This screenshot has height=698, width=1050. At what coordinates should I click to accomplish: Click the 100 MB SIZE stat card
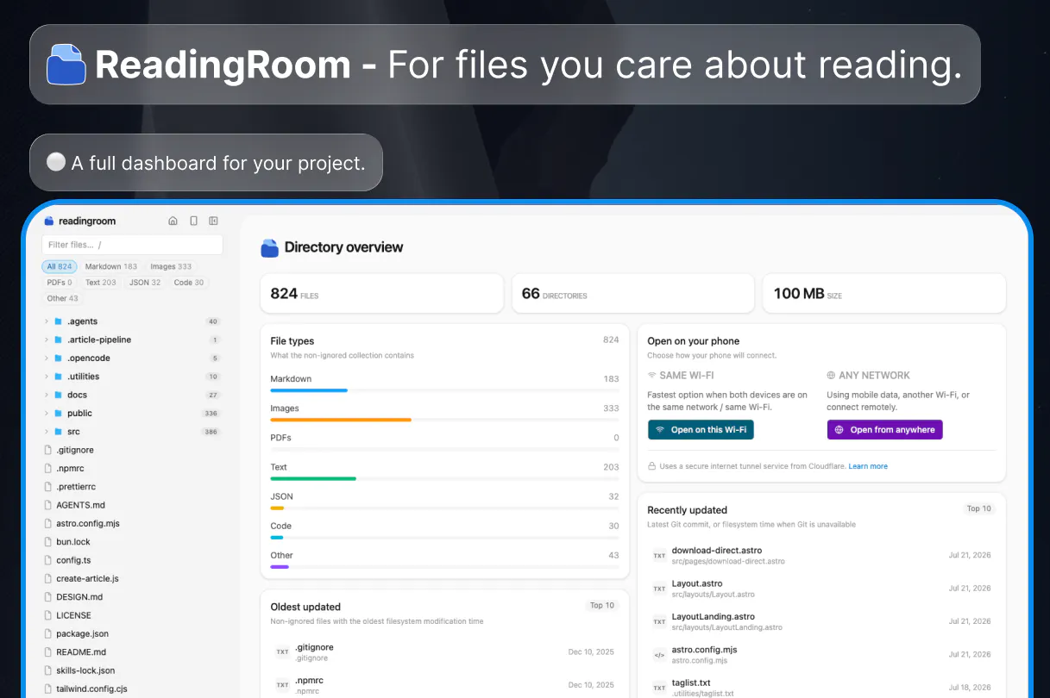point(884,294)
